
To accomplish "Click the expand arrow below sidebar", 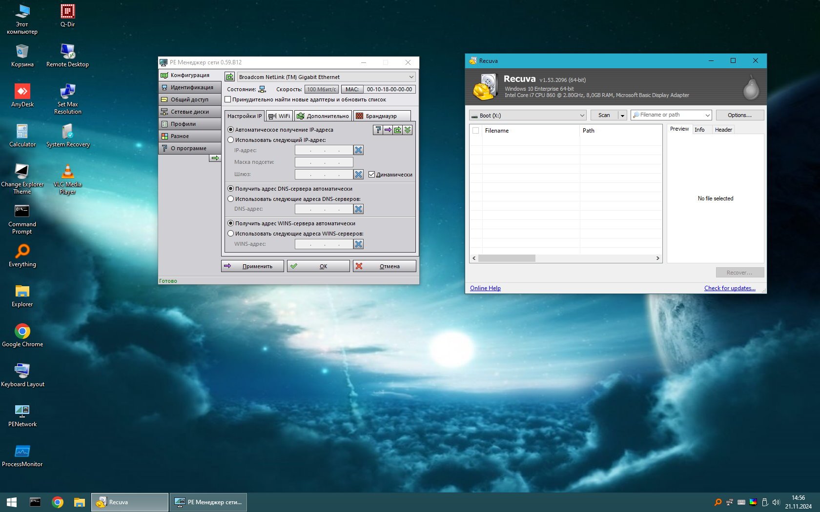I will (x=215, y=158).
